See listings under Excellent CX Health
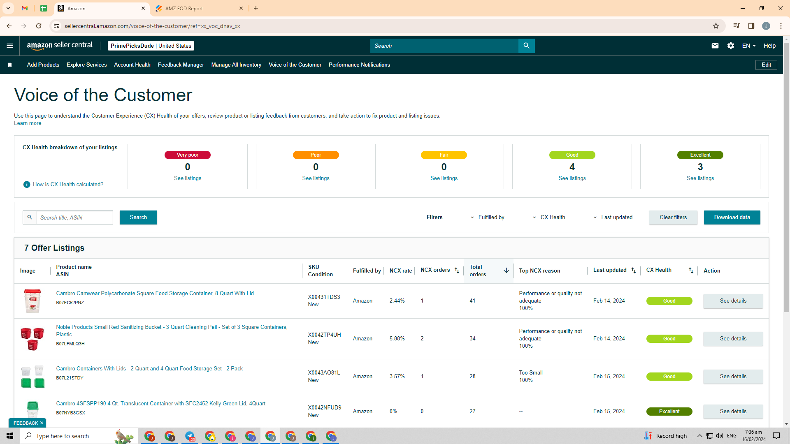The image size is (790, 444). pos(700,178)
